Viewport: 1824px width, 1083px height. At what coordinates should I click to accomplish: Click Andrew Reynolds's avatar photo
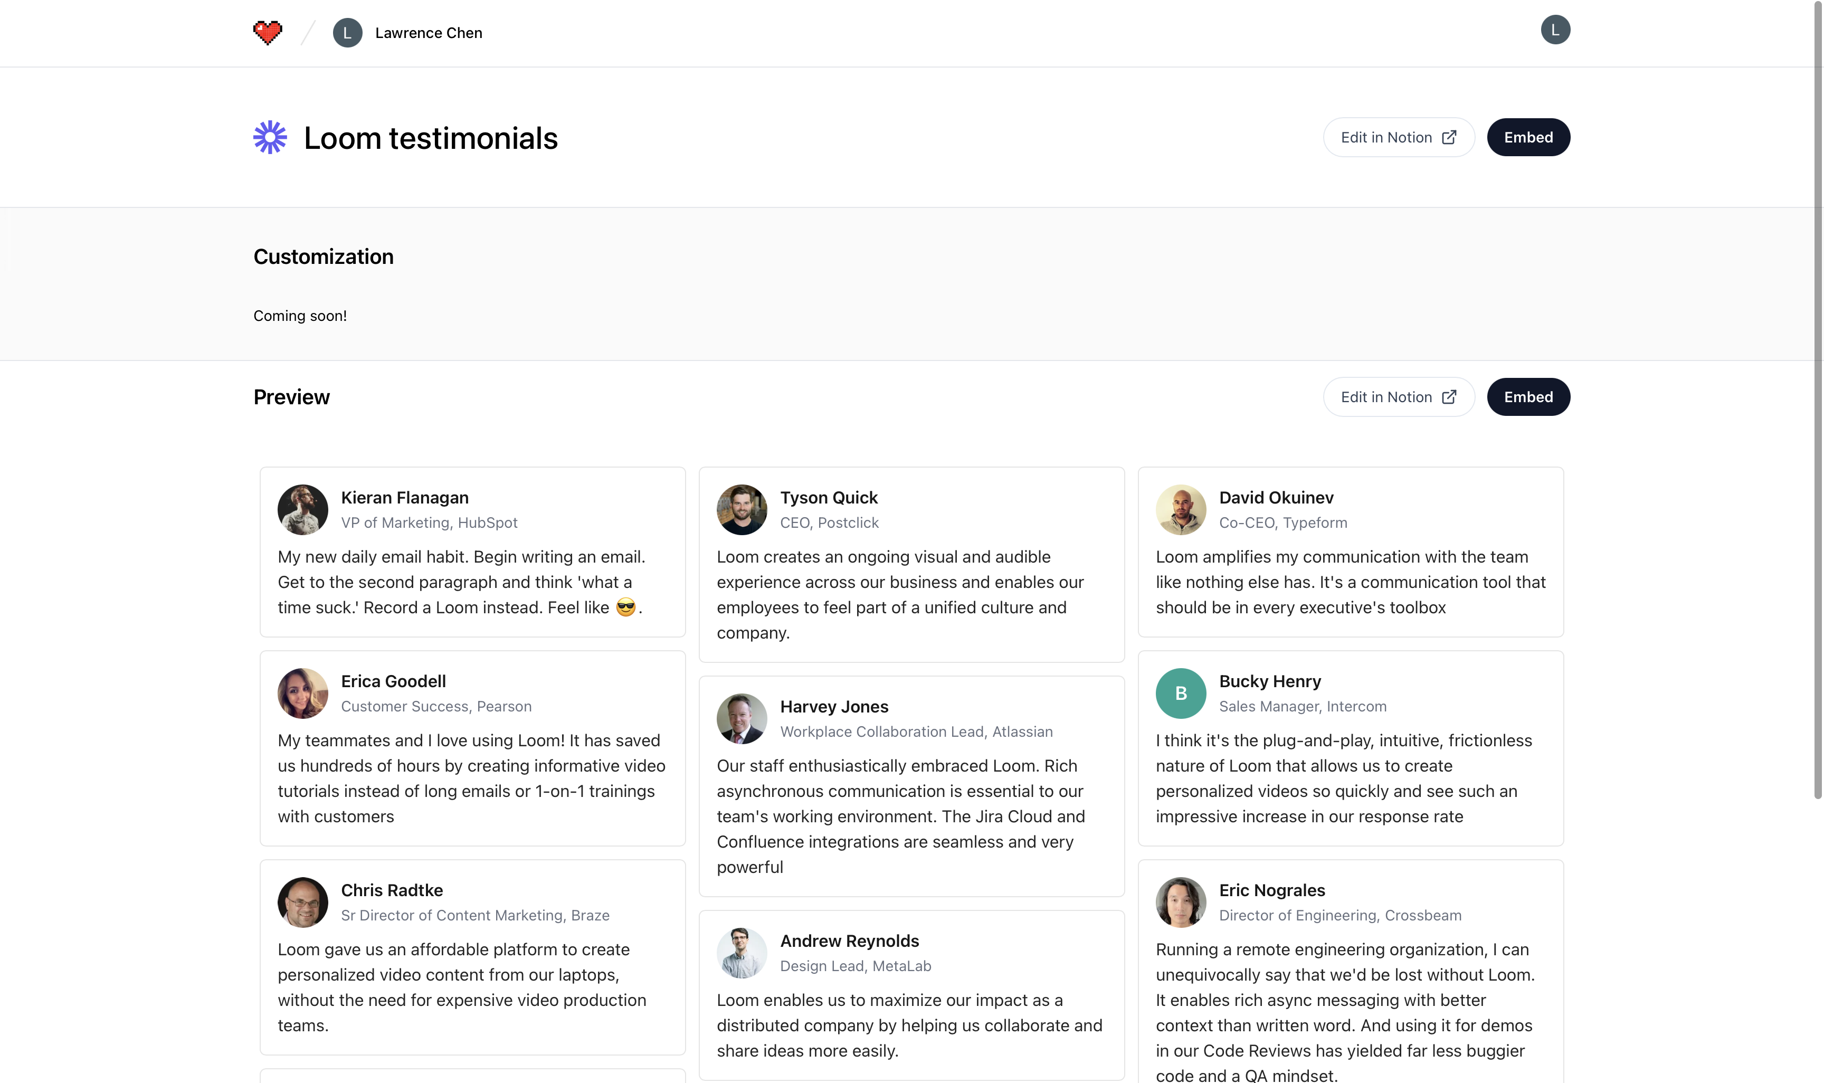(x=742, y=953)
